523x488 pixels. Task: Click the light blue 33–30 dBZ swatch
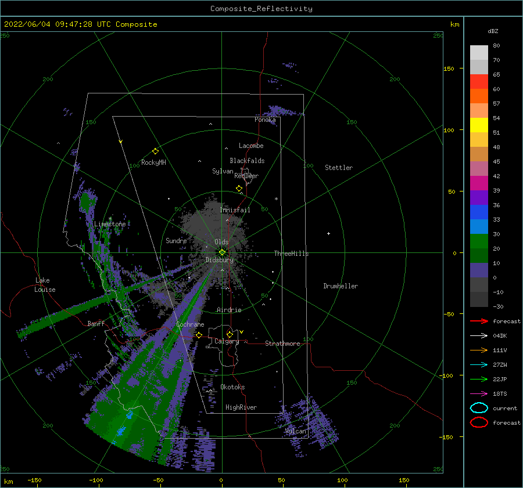click(x=479, y=227)
